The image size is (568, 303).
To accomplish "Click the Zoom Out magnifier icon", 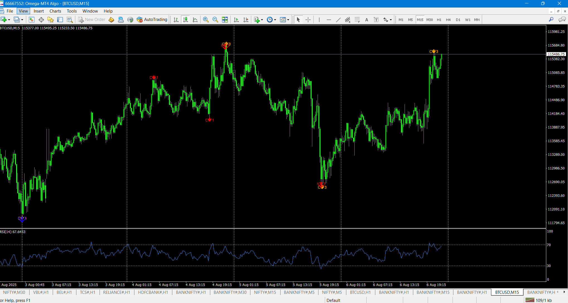I will pos(215,20).
